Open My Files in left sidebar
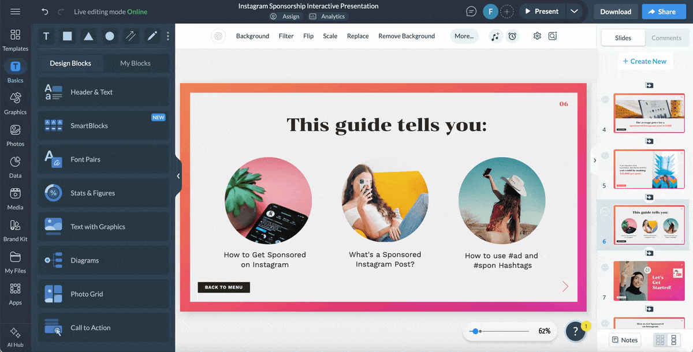This screenshot has width=693, height=352. tap(16, 262)
